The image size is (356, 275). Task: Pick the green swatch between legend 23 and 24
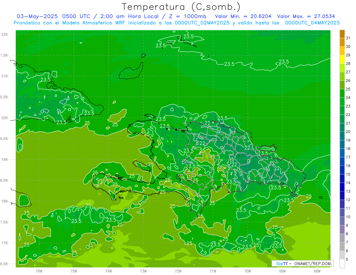(342, 102)
